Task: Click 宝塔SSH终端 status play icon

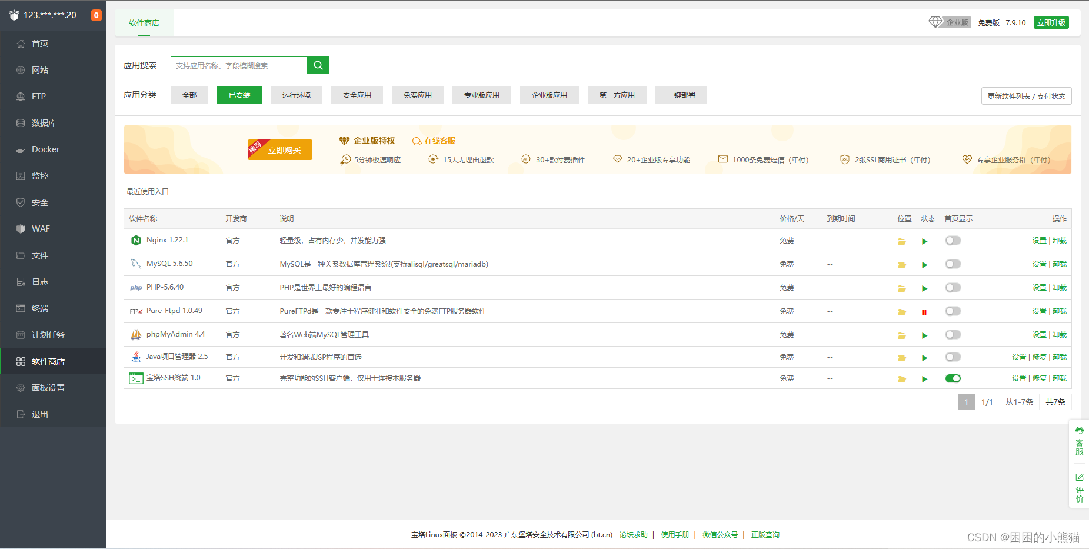Action: coord(924,379)
